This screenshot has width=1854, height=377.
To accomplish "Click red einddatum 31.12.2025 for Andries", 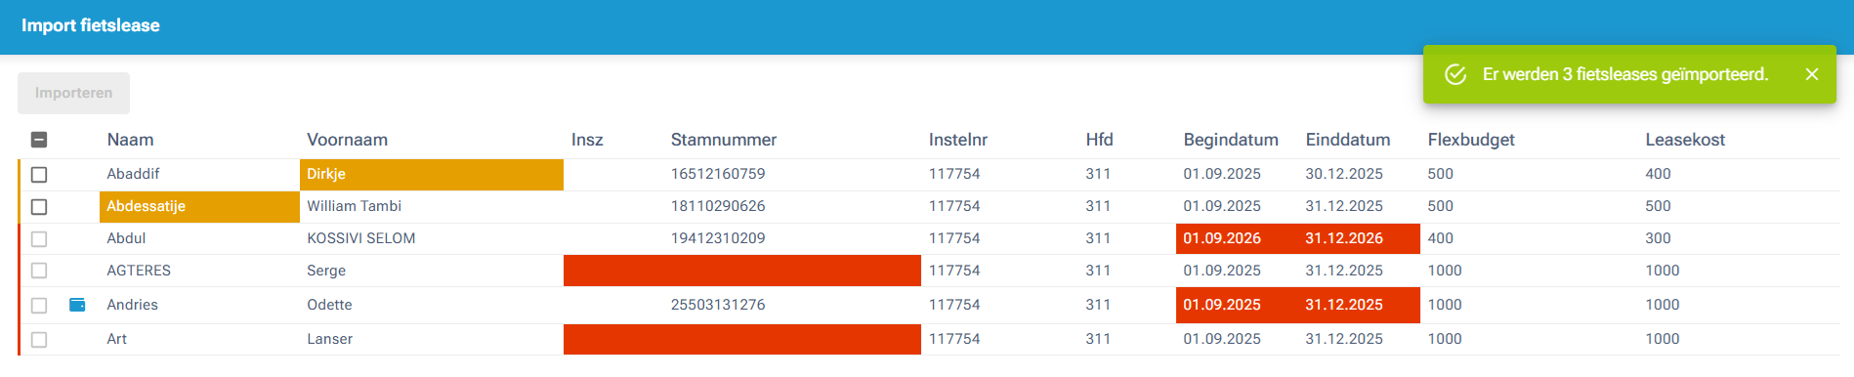I will pos(1359,305).
